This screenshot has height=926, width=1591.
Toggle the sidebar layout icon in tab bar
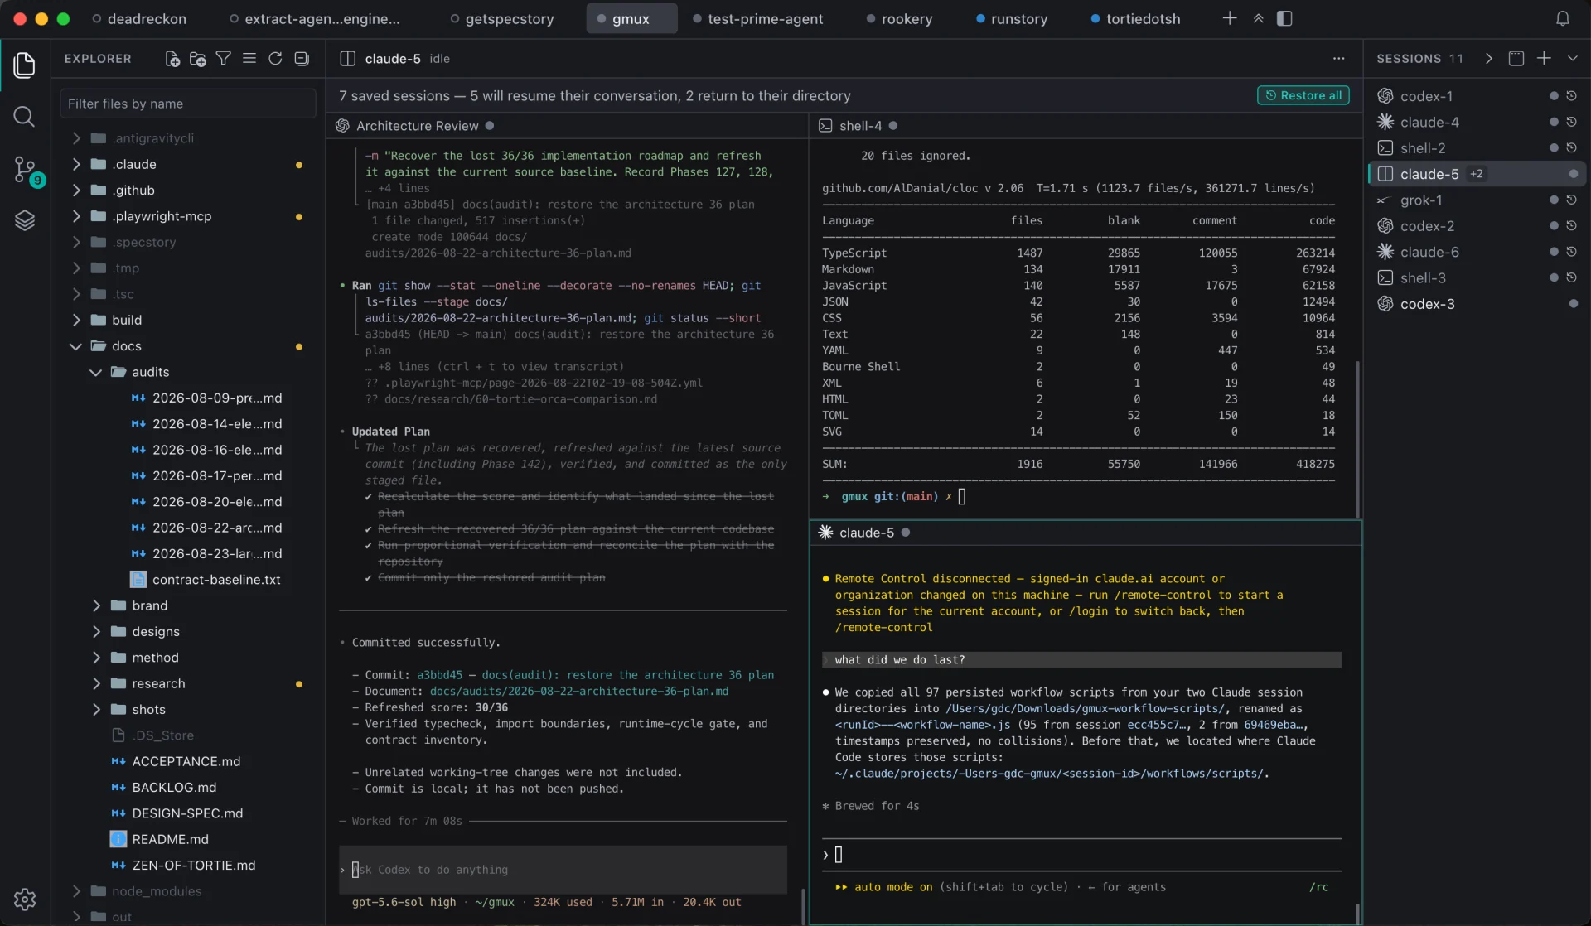coord(1284,18)
